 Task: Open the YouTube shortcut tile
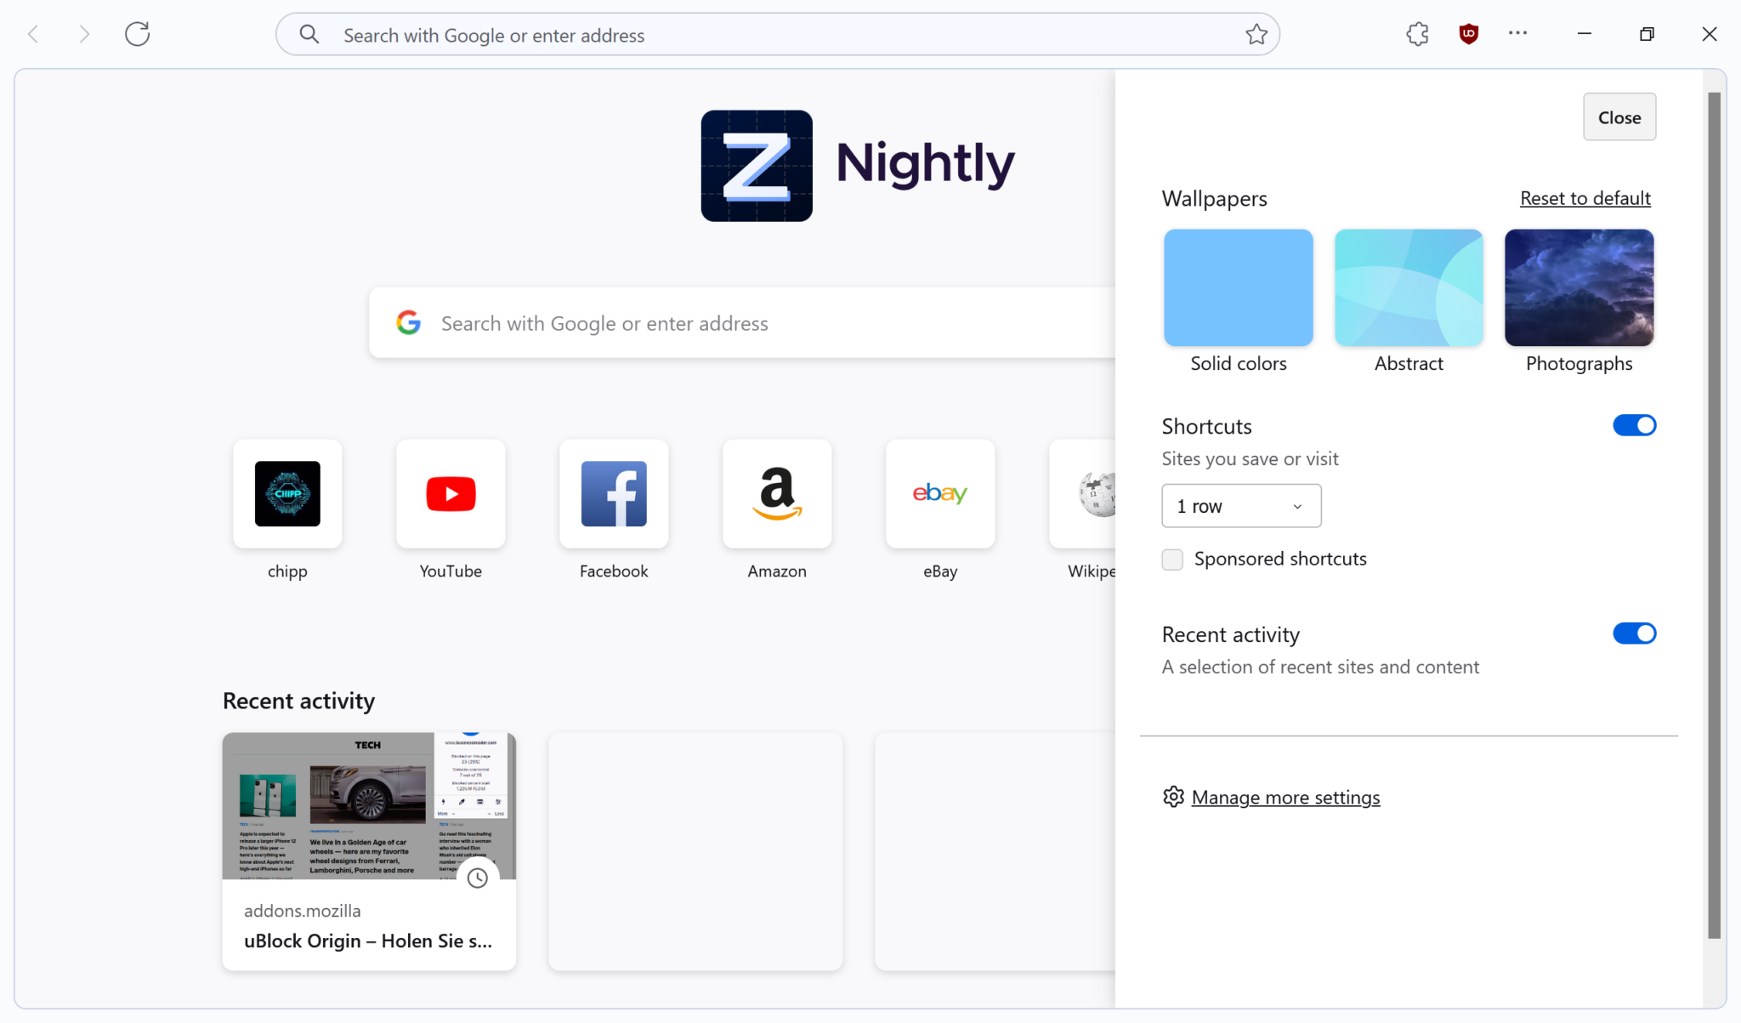(451, 493)
